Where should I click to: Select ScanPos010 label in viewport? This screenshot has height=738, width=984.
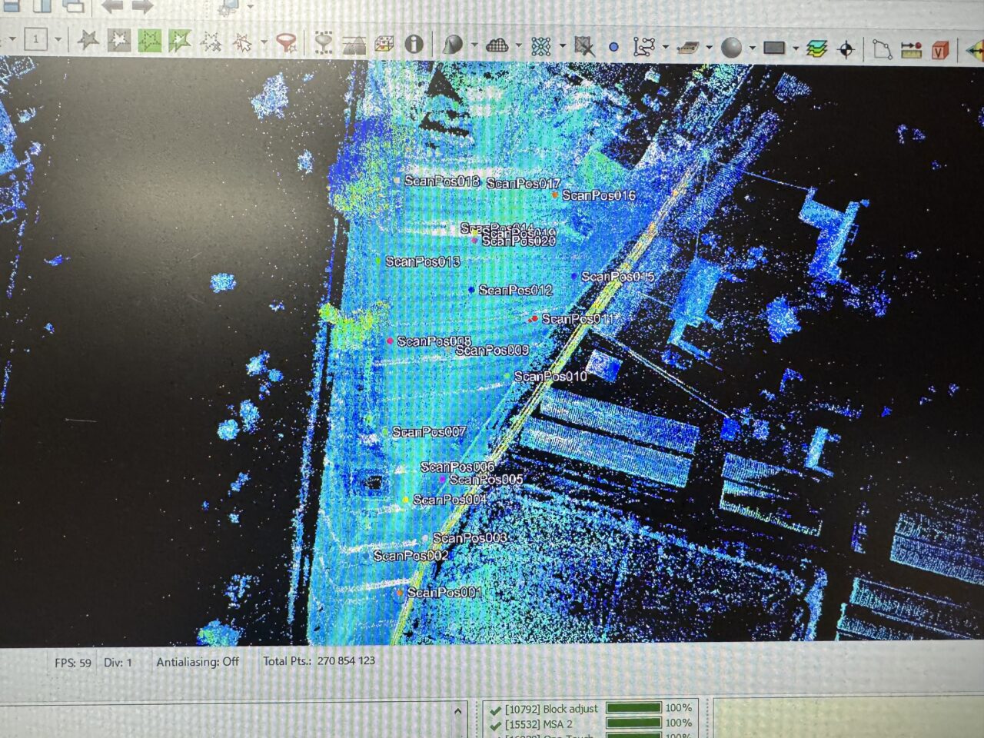click(x=551, y=376)
